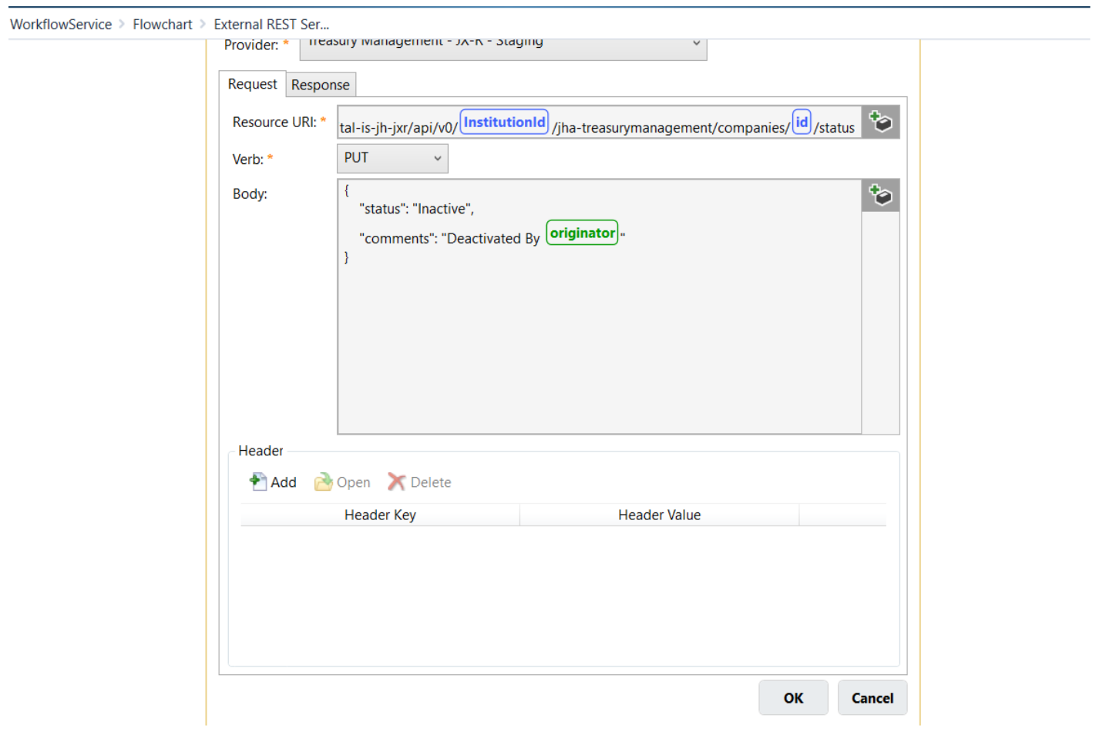Click the Header Value column header
This screenshot has height=732, width=1096.
click(659, 515)
